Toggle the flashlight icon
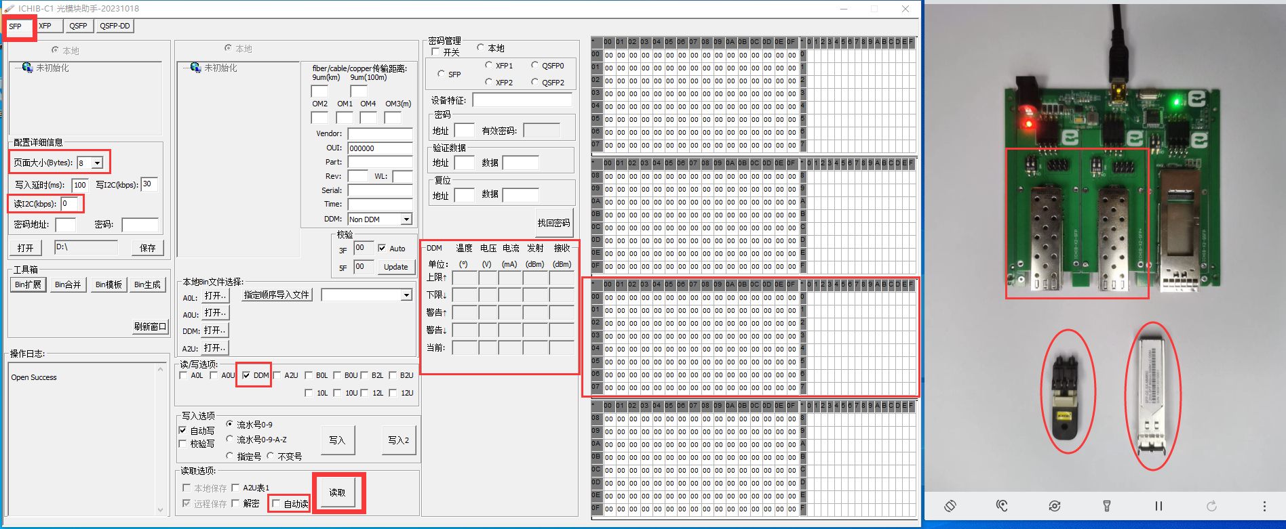 pyautogui.click(x=1106, y=506)
